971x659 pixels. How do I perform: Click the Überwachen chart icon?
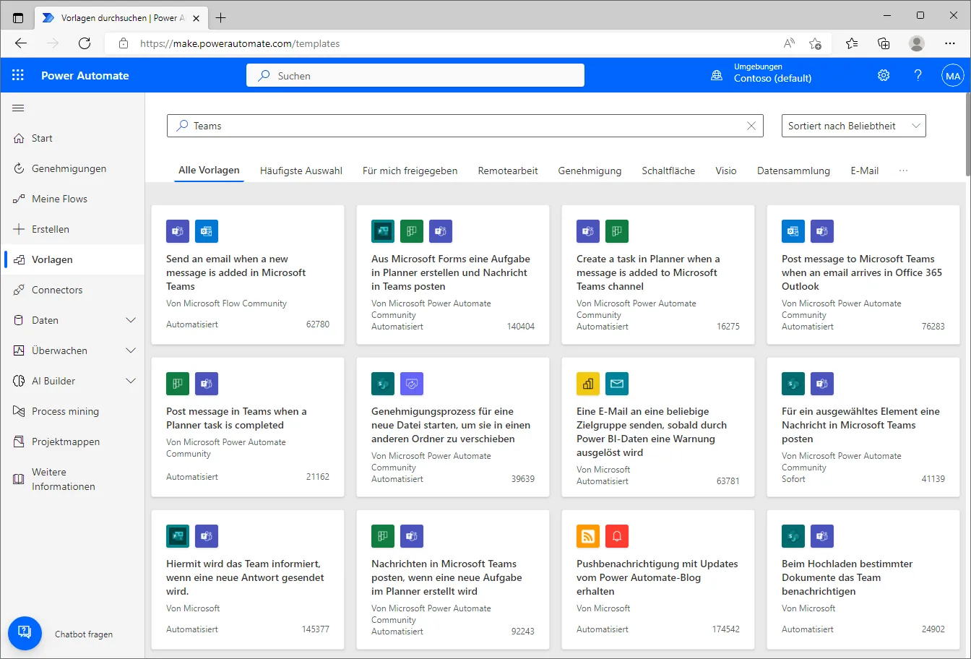click(19, 350)
